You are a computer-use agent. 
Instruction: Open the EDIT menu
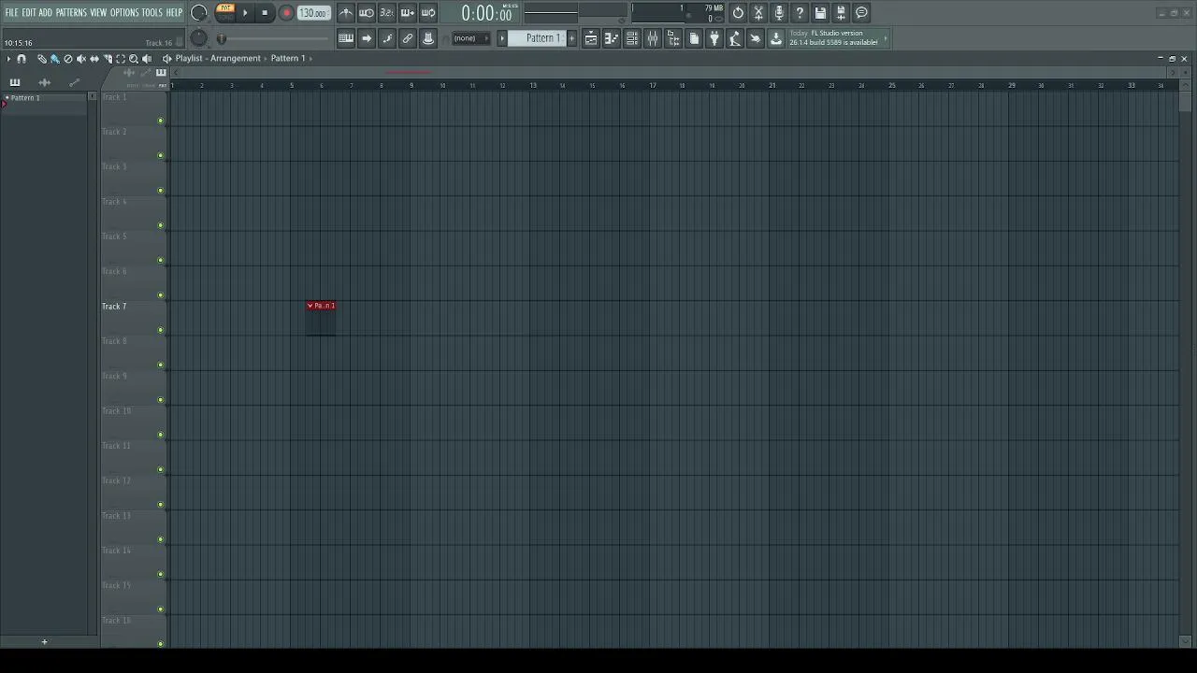click(29, 12)
